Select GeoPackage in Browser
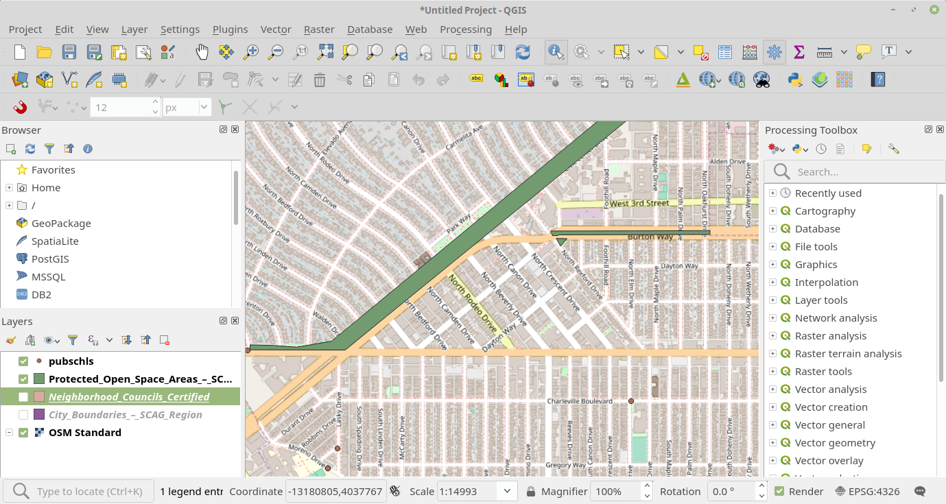Image resolution: width=946 pixels, height=504 pixels. [x=61, y=224]
